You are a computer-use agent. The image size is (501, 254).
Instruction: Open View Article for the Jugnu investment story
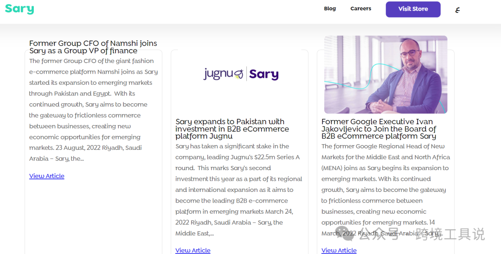[x=193, y=250]
